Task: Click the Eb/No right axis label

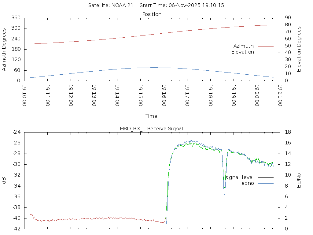Action: tap(299, 180)
